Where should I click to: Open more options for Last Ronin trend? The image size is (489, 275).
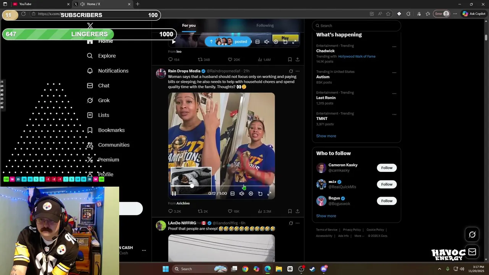394,94
